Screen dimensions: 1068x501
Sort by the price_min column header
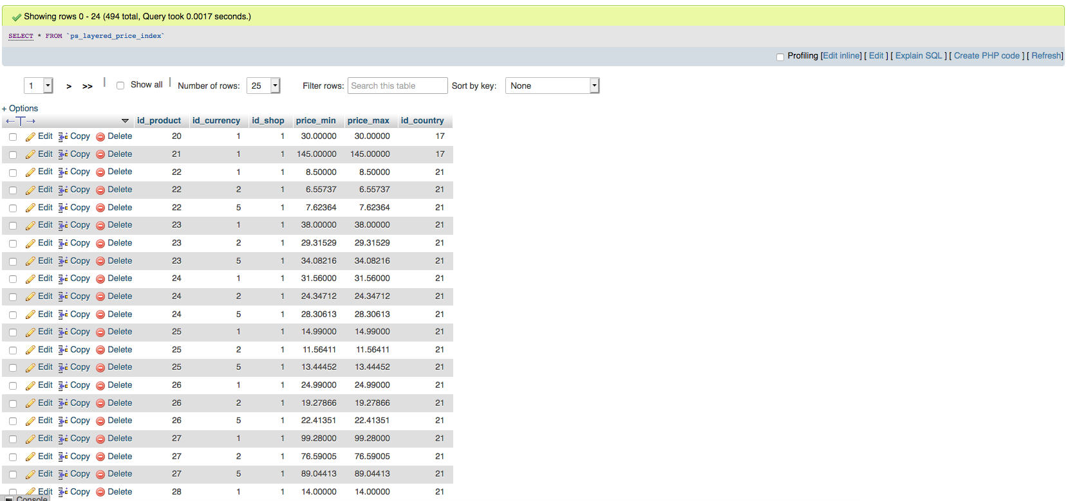click(x=315, y=120)
